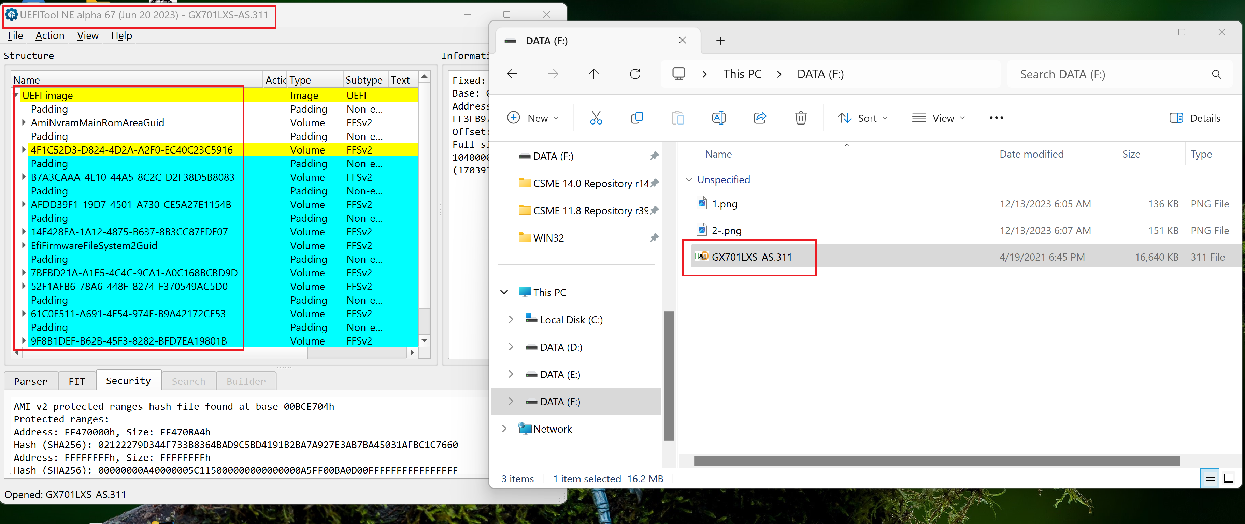Click the Copy icon in Explorer toolbar
The width and height of the screenshot is (1245, 524).
(637, 118)
